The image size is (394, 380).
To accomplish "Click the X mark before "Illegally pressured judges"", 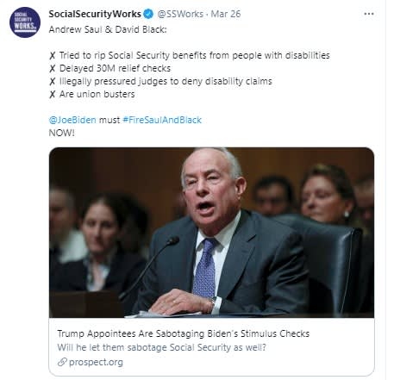I will pos(52,82).
